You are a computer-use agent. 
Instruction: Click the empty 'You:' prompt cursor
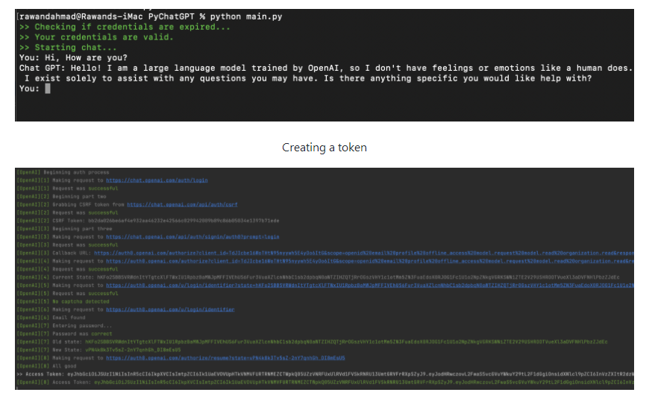[48, 89]
